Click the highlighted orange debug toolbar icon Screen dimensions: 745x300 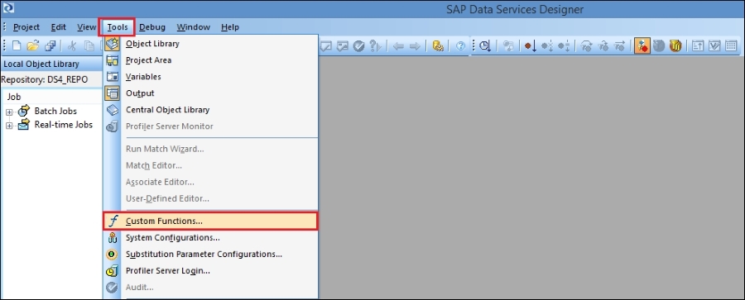point(642,45)
